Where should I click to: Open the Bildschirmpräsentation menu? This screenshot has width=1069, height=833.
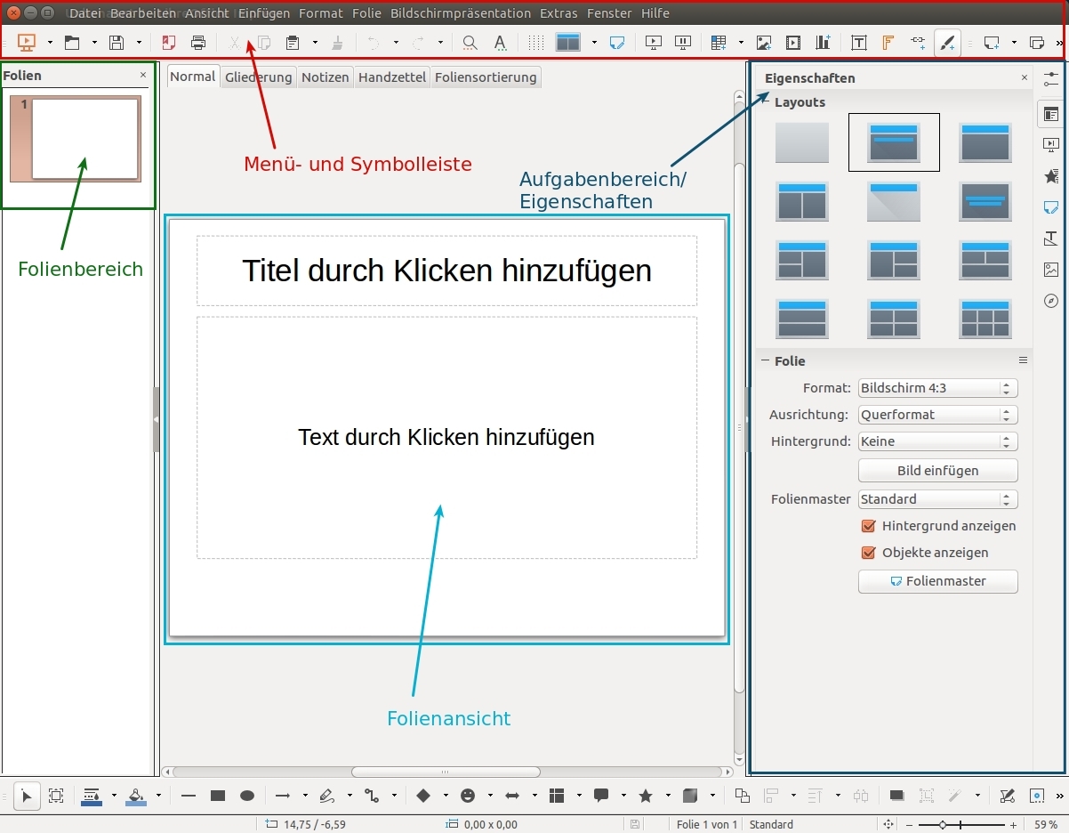point(460,13)
